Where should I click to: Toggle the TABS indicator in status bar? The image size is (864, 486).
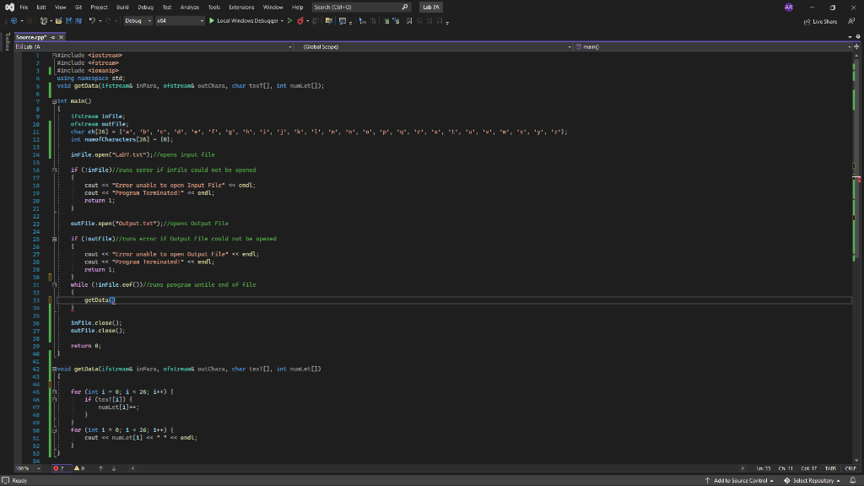point(831,468)
